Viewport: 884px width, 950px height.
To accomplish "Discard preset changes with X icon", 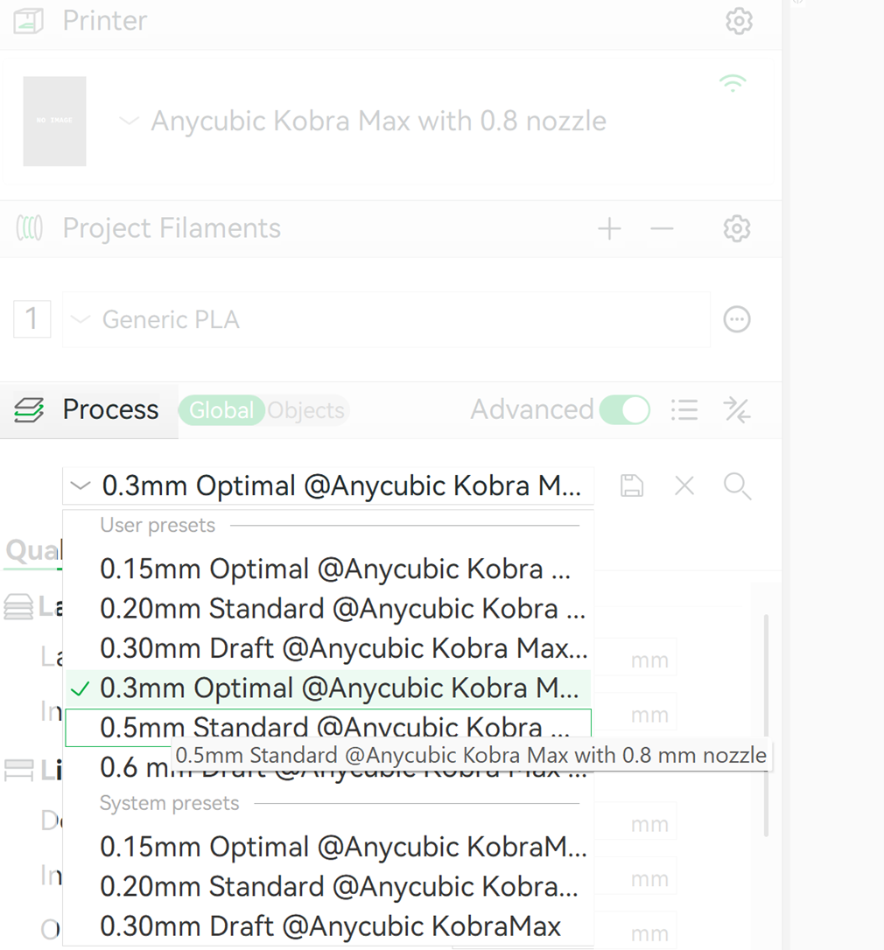I will [x=684, y=486].
